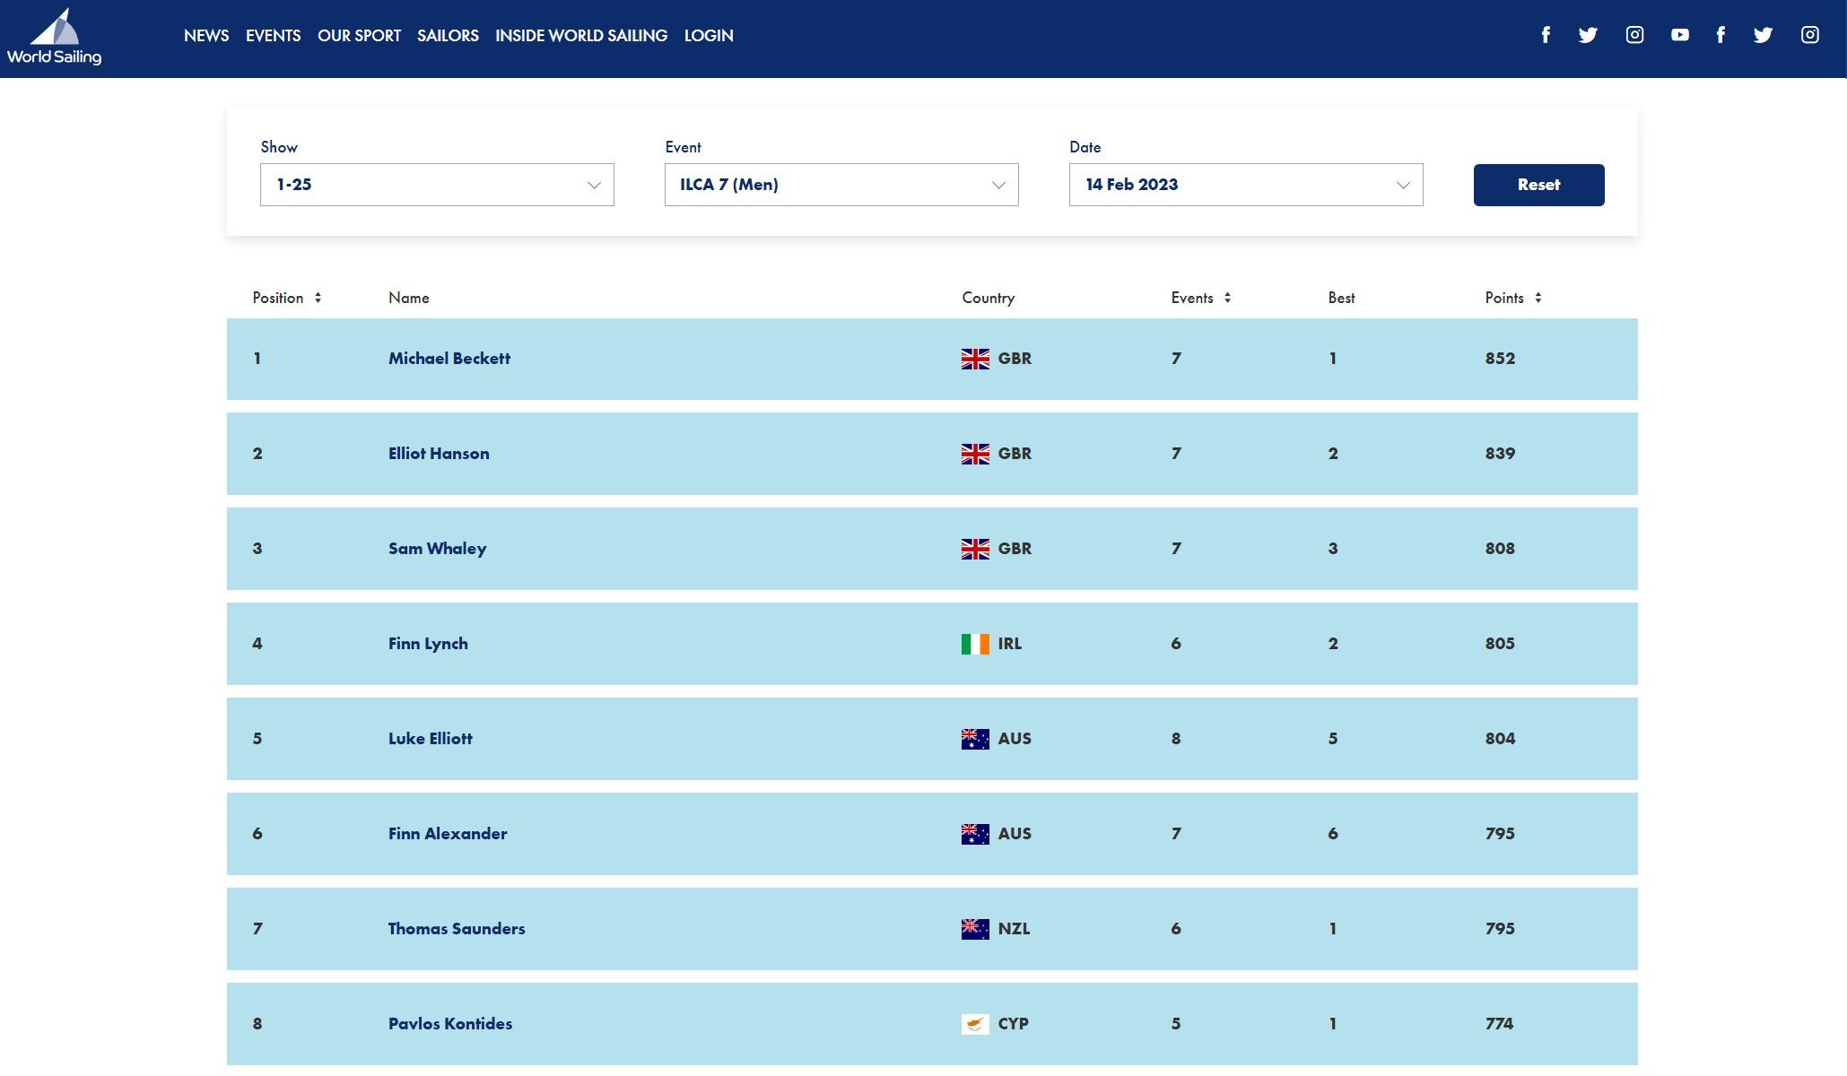Screen dimensions: 1847x1076
Task: Click the Irish flag for Finn Lynch
Action: pyautogui.click(x=975, y=644)
